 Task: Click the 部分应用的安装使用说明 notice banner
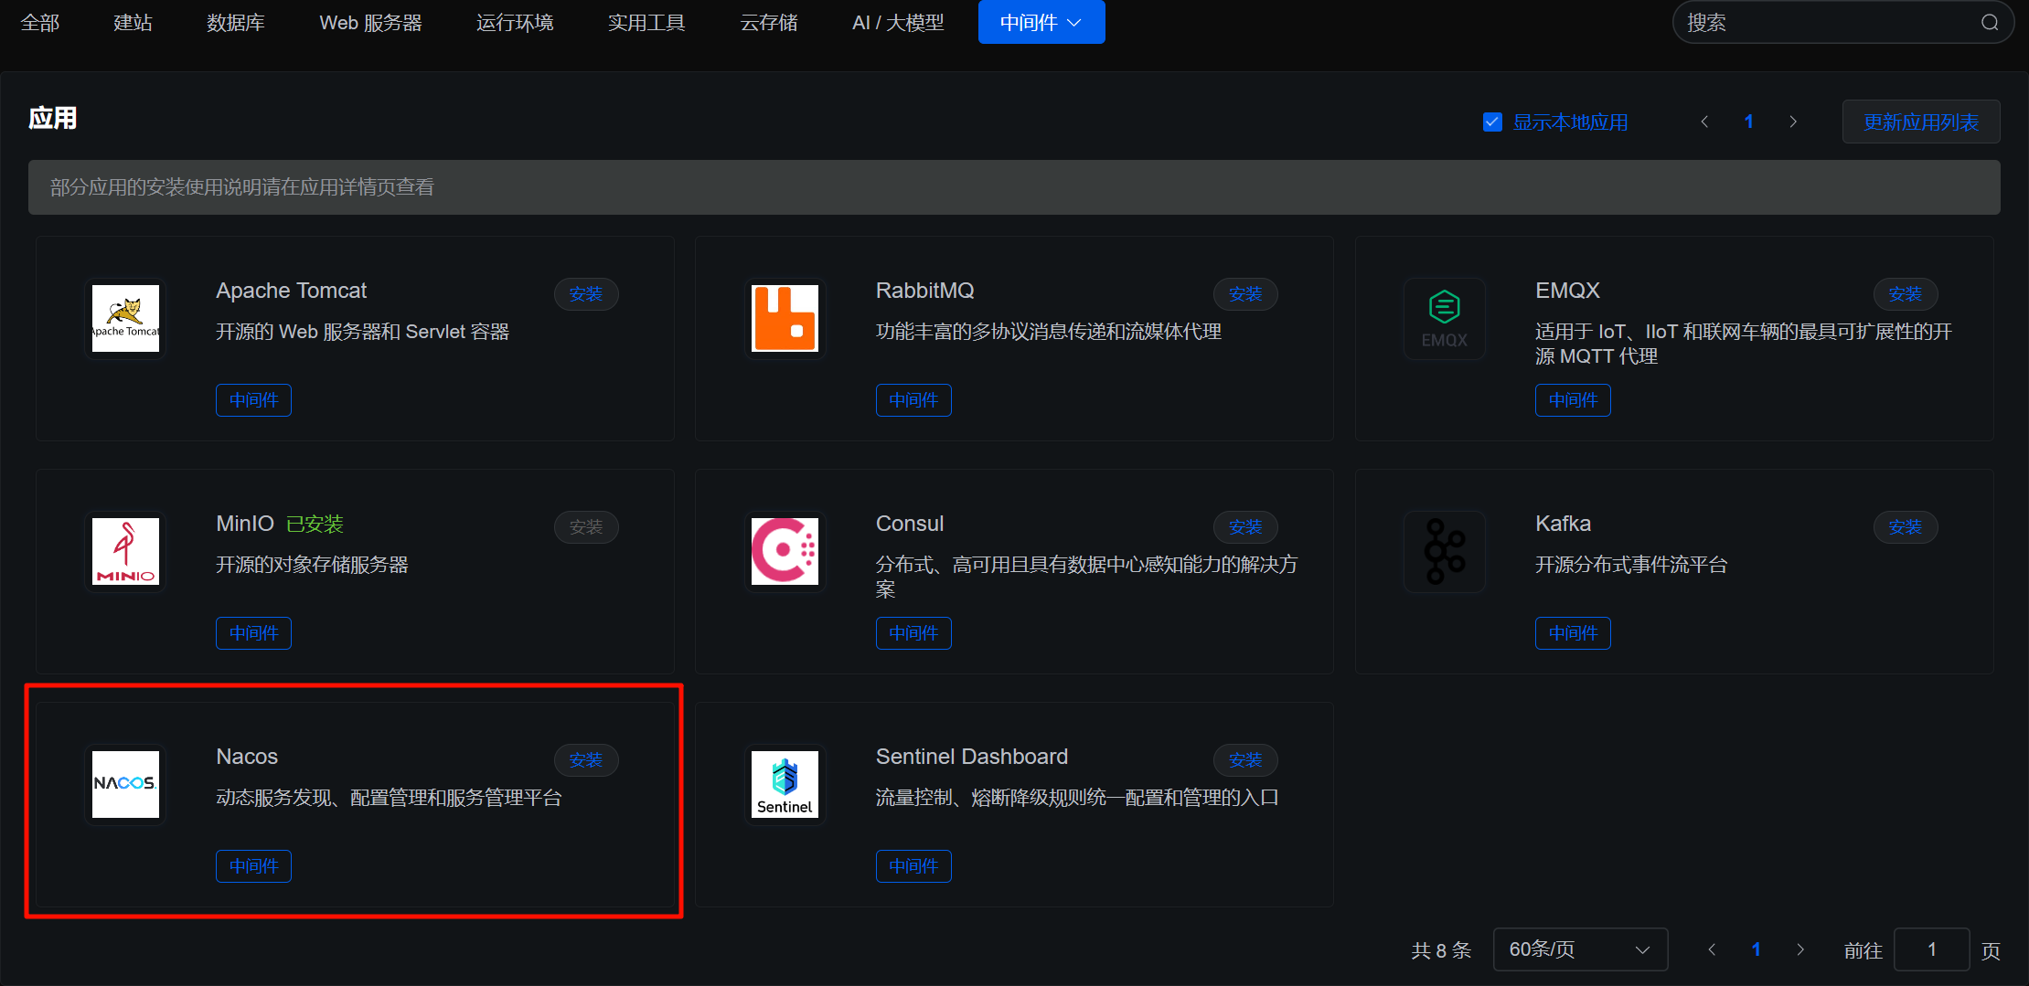pos(1014,187)
